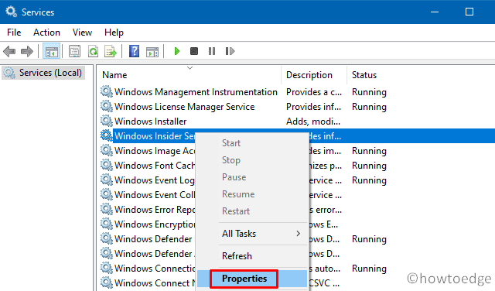Viewport: 495px width, 291px height.
Task: Open the toolbar Properties sheet icon
Action: point(75,51)
